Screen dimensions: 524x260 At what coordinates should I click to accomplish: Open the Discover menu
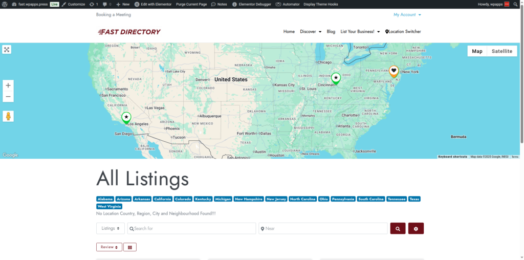[311, 32]
